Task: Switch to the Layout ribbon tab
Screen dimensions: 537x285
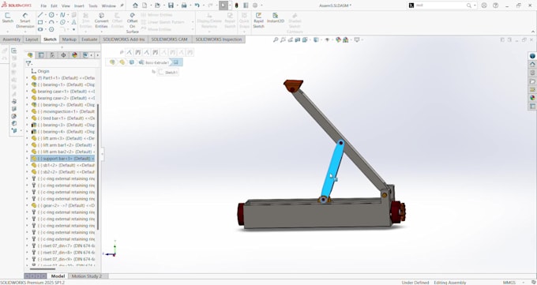Action: 32,39
